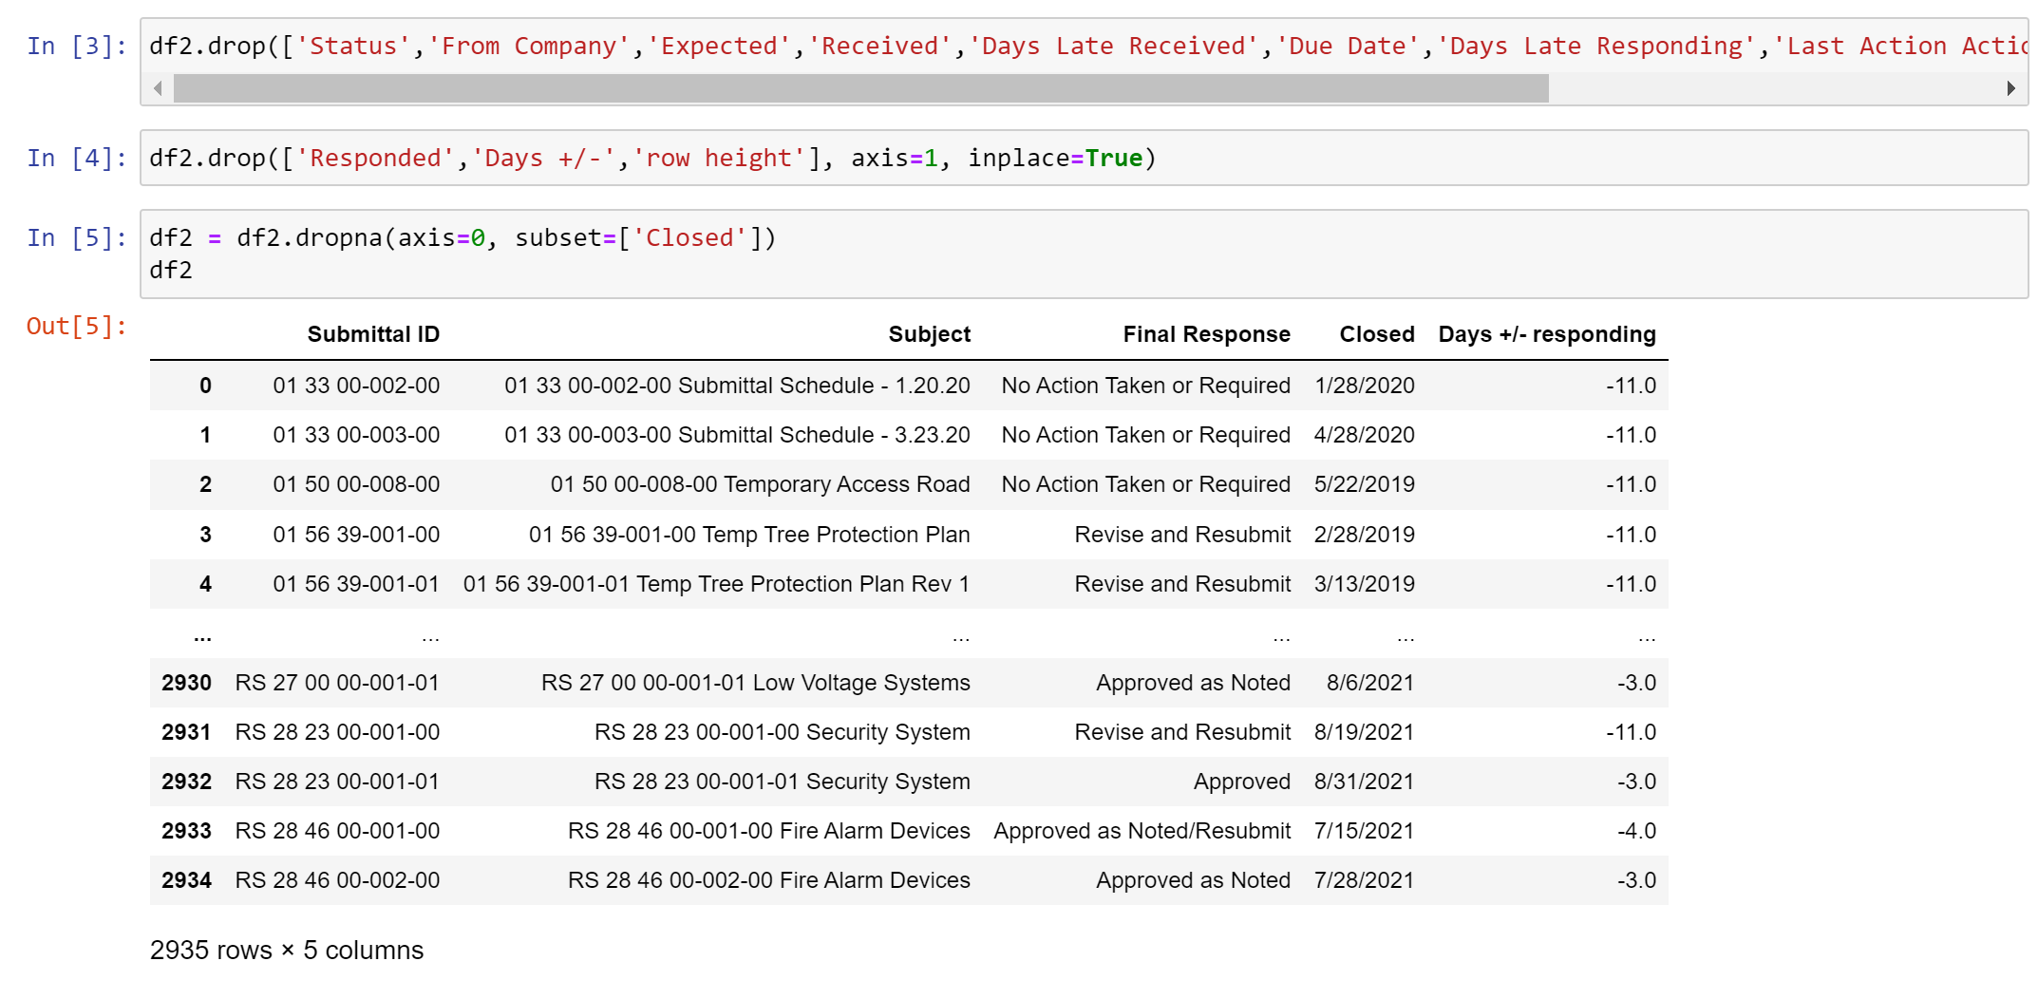Viewport: 2038px width, 999px height.
Task: Click the Days +/- responding header
Action: [1547, 334]
